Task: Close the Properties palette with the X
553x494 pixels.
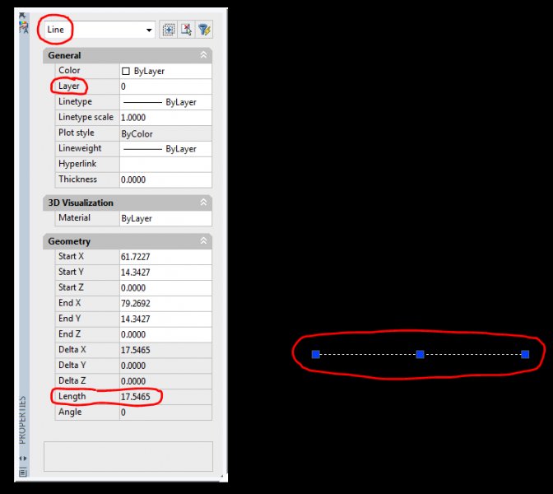Action: 22,16
